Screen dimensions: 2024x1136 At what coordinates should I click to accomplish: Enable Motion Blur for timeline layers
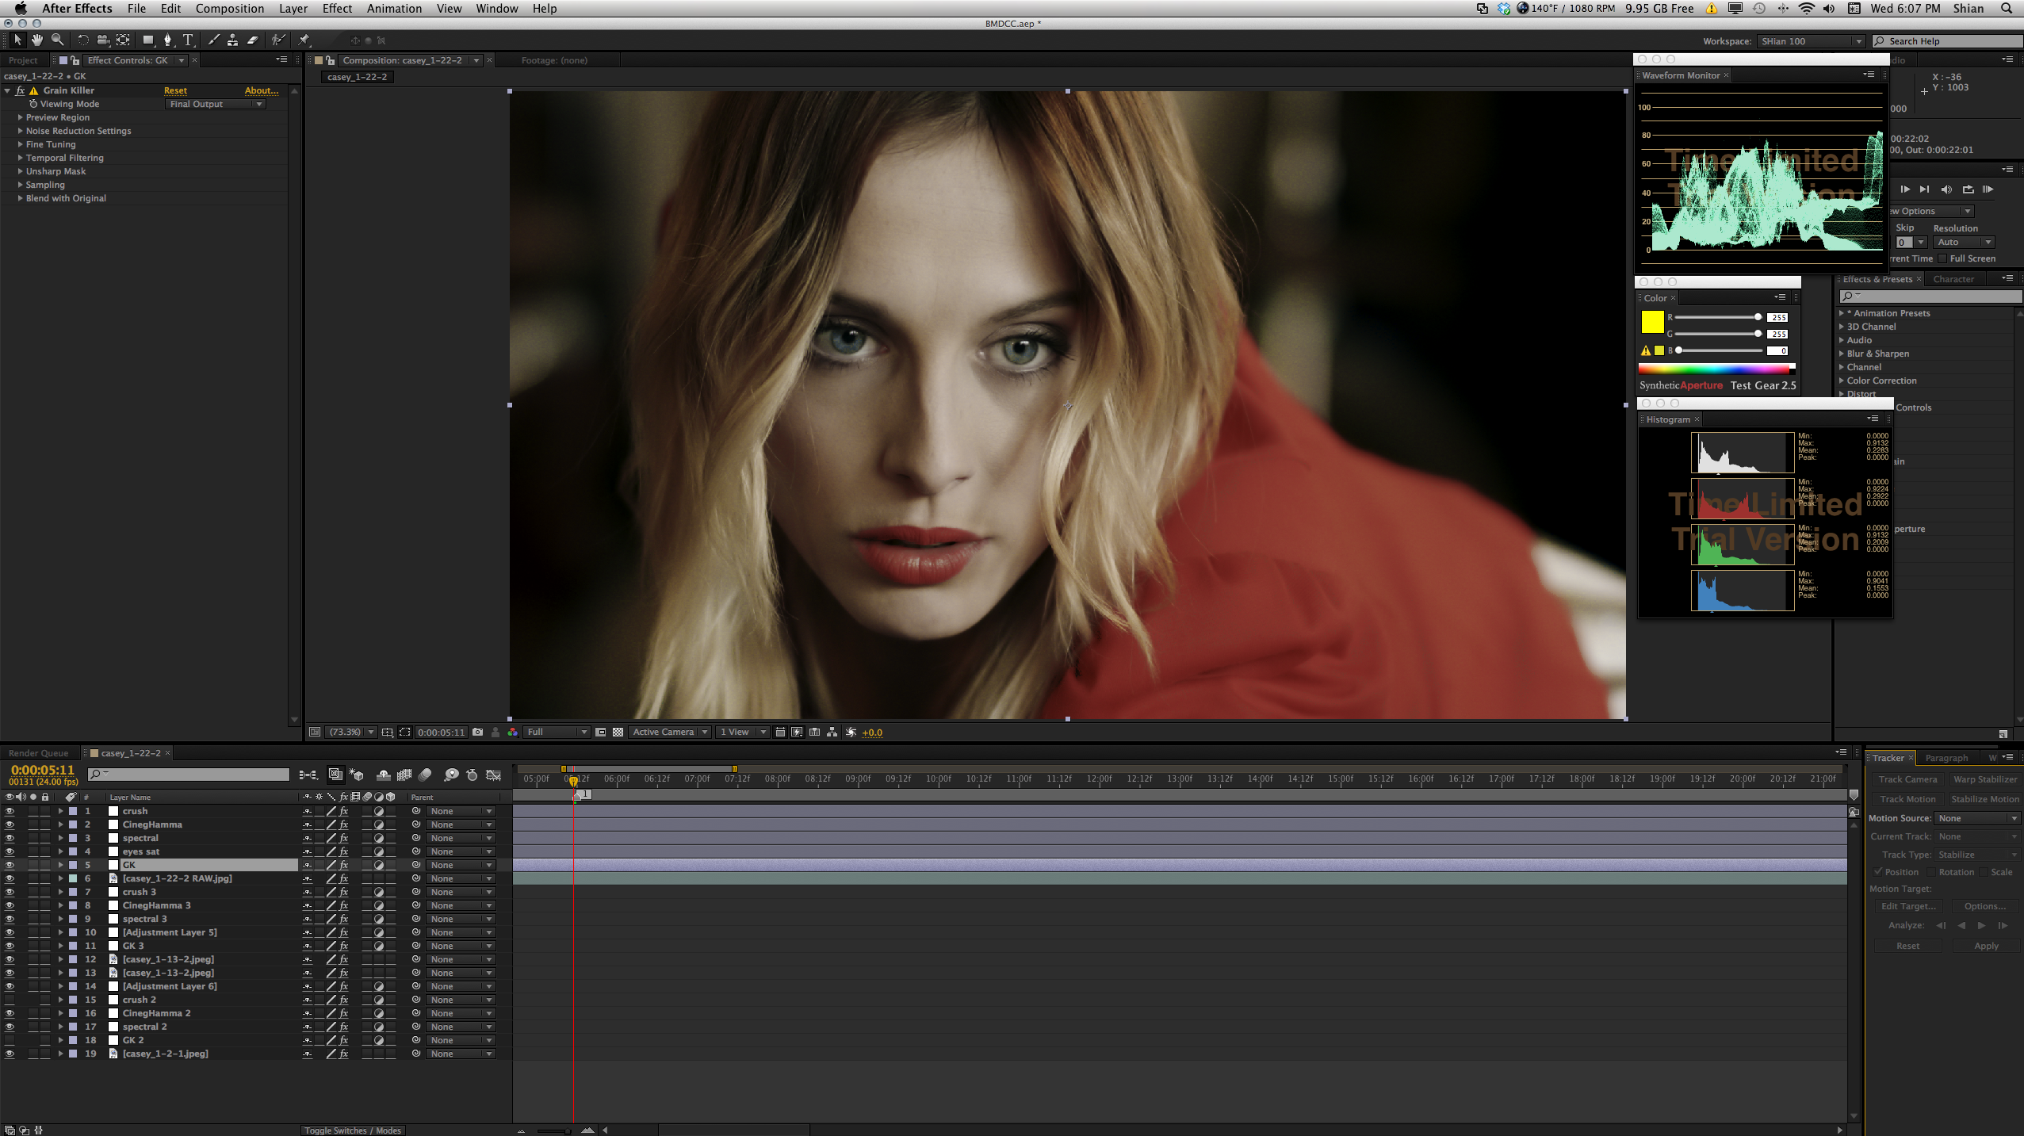(x=425, y=775)
